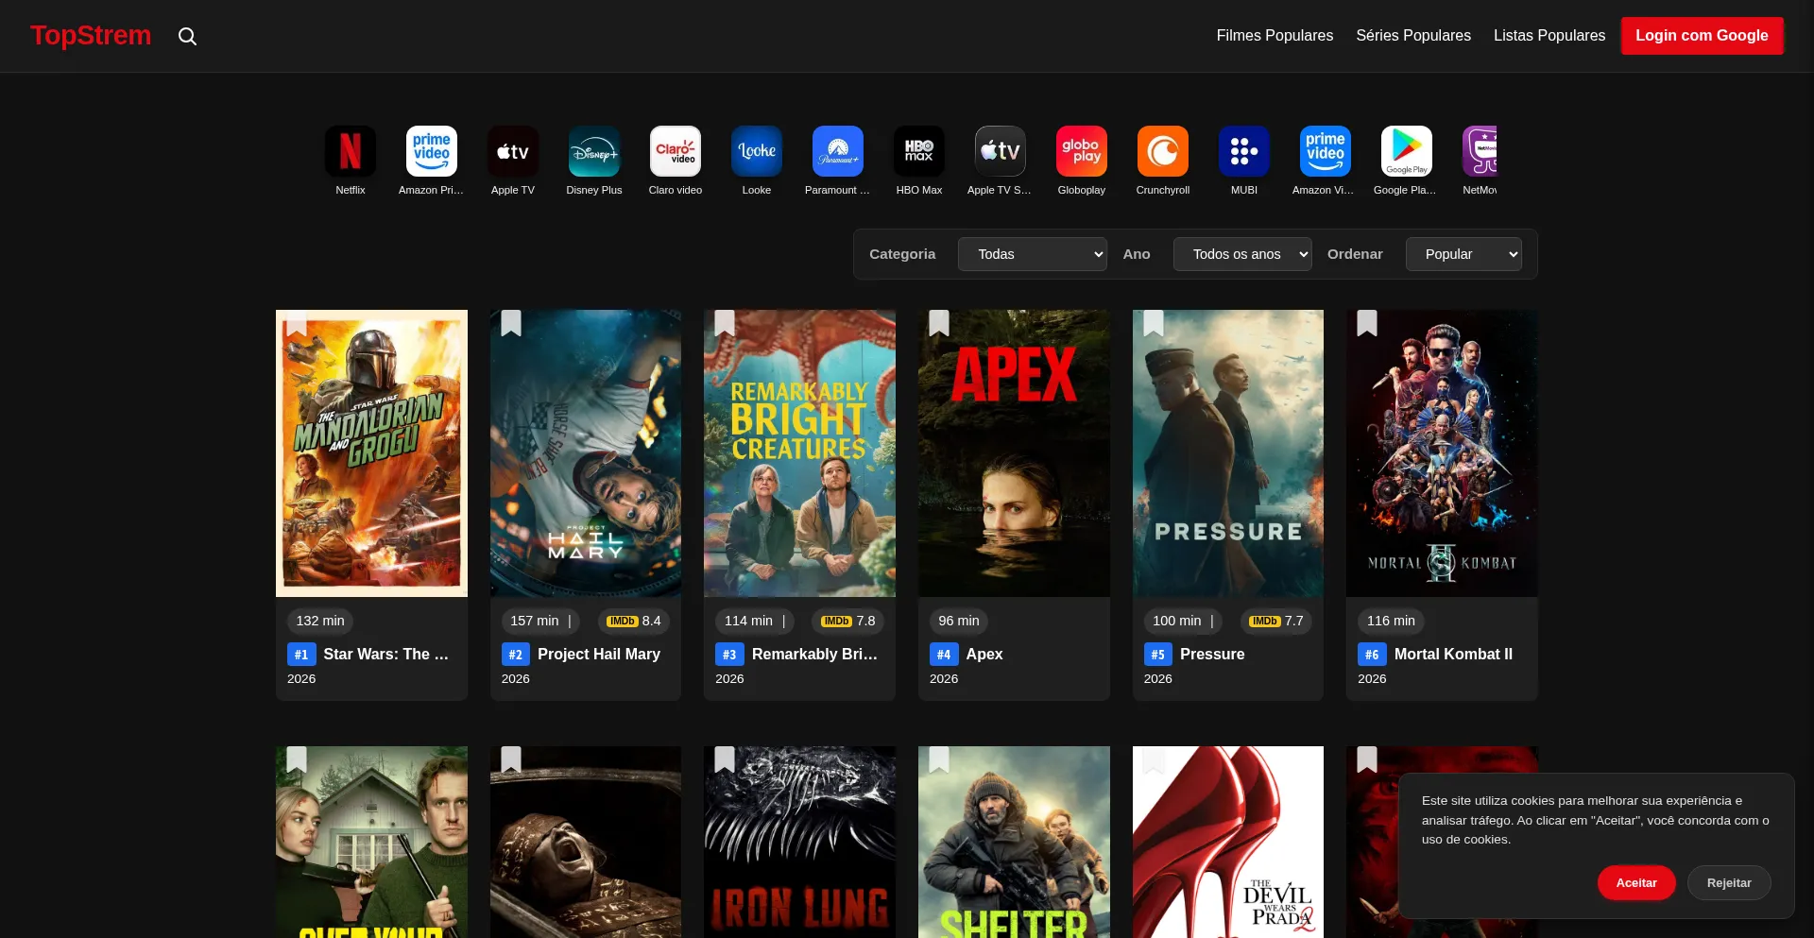This screenshot has height=938, width=1814.
Task: Click the IMDb 7.8 rating badge
Action: coord(847,621)
